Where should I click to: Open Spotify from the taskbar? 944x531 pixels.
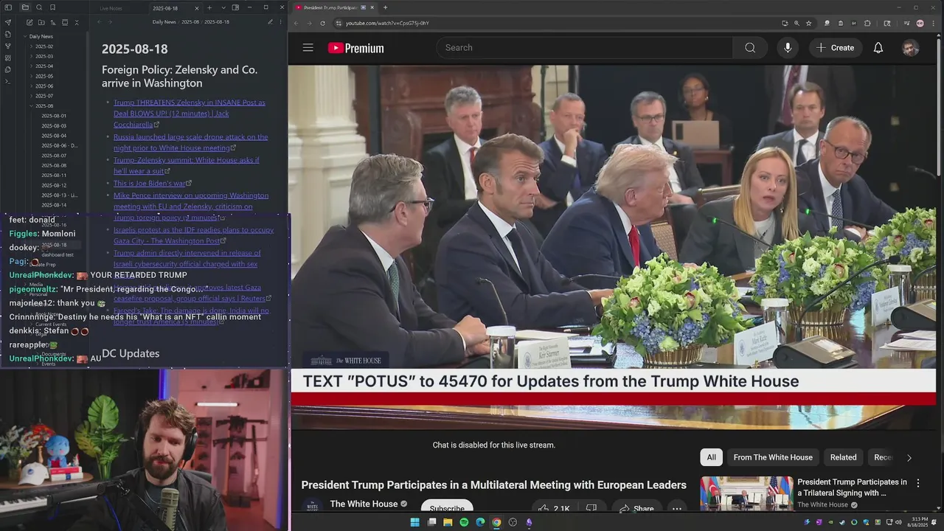tap(464, 522)
